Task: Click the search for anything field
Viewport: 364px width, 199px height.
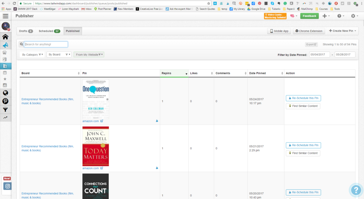Action: [x=46, y=44]
